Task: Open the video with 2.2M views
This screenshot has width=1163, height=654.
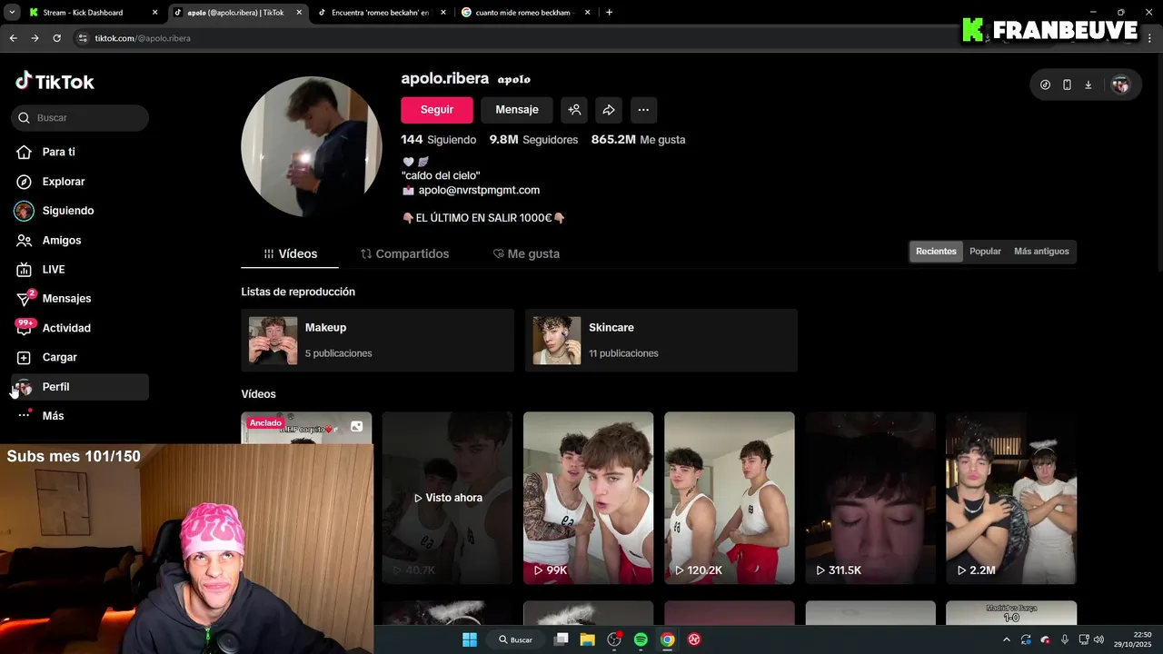Action: point(1011,498)
